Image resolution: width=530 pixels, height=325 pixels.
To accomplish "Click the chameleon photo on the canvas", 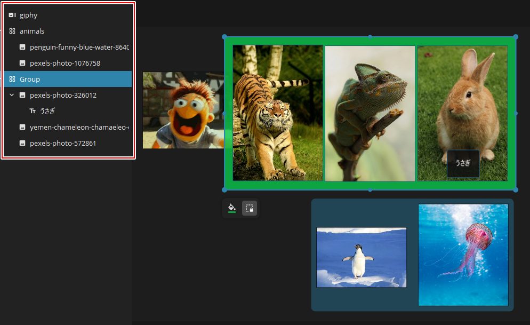I will (x=370, y=113).
